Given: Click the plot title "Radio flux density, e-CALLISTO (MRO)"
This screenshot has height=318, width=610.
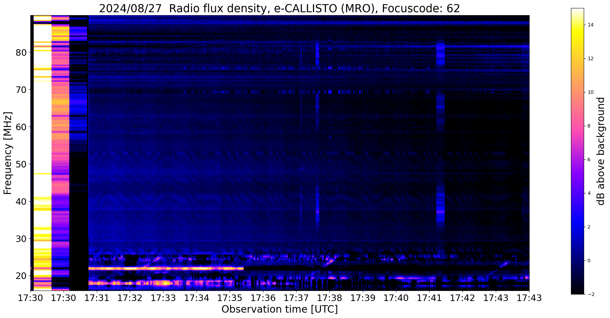Looking at the screenshot, I should [271, 8].
